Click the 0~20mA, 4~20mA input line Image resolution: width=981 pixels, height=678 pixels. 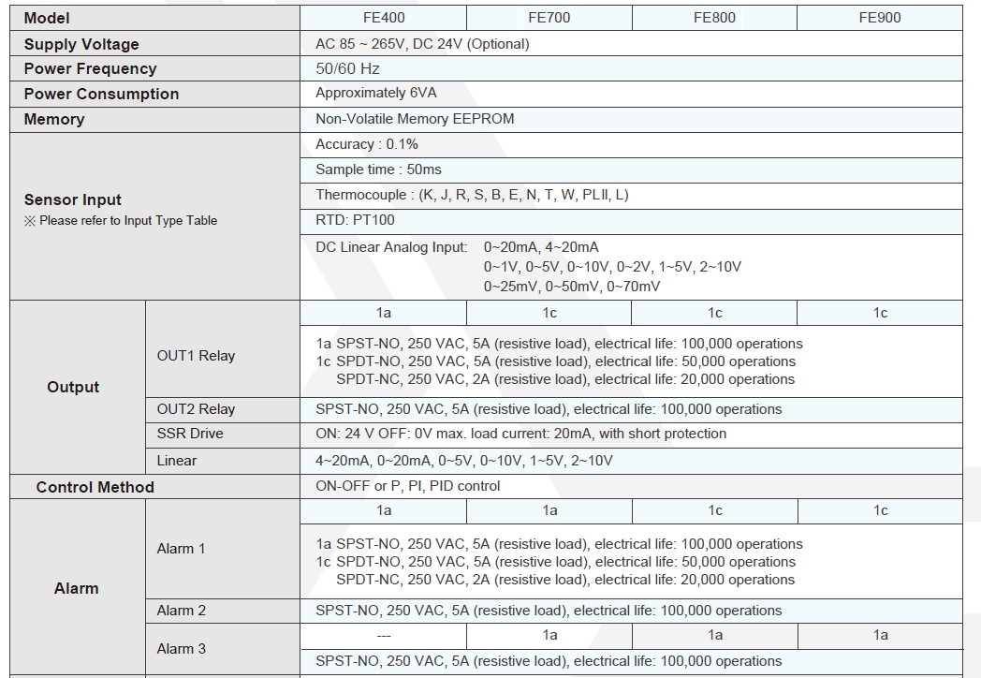click(x=541, y=247)
